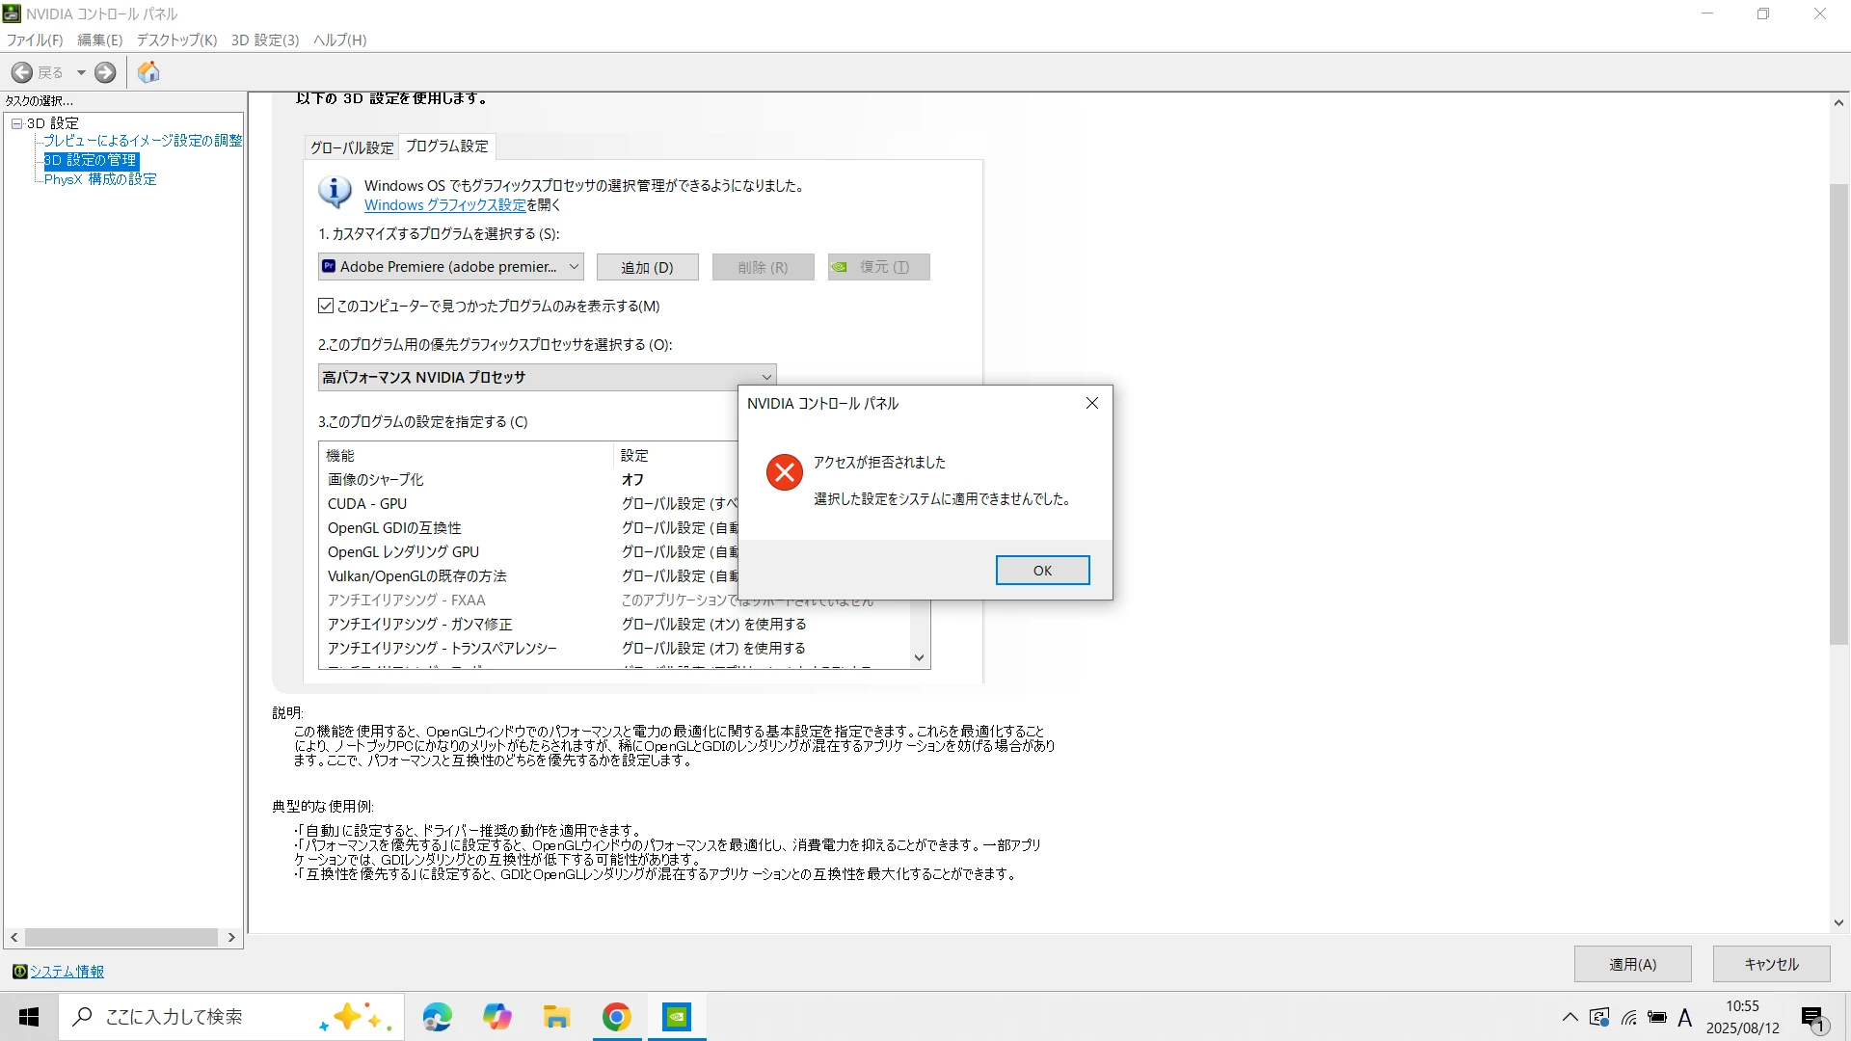Image resolution: width=1851 pixels, height=1041 pixels.
Task: Collapse the 3D 設定 tree node
Action: point(16,123)
